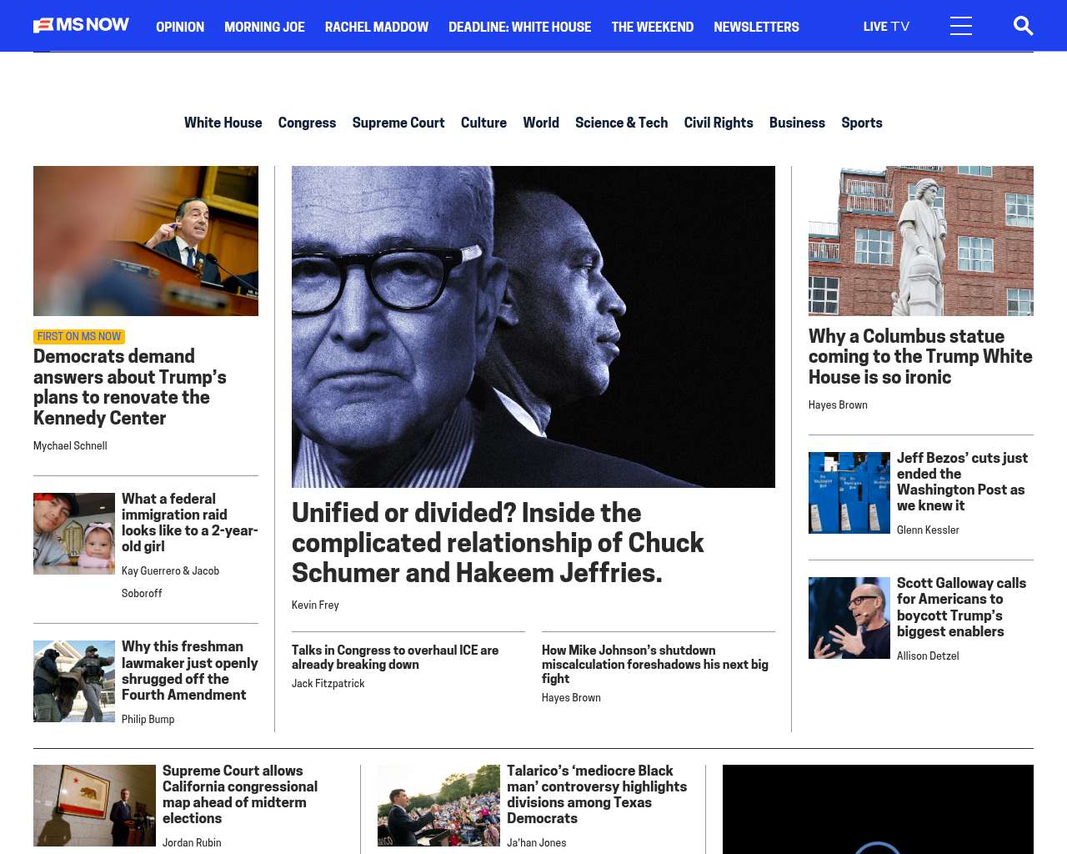Click the Columbus statue thumbnail
Viewport: 1067px width, 854px height.
tap(921, 241)
